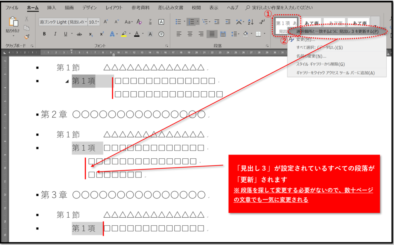Toggle paragraph mark visibility
This screenshot has width=394, height=245.
coord(262,22)
